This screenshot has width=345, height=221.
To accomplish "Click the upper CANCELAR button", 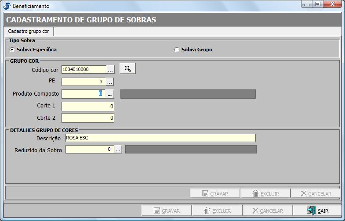I will point(316,193).
